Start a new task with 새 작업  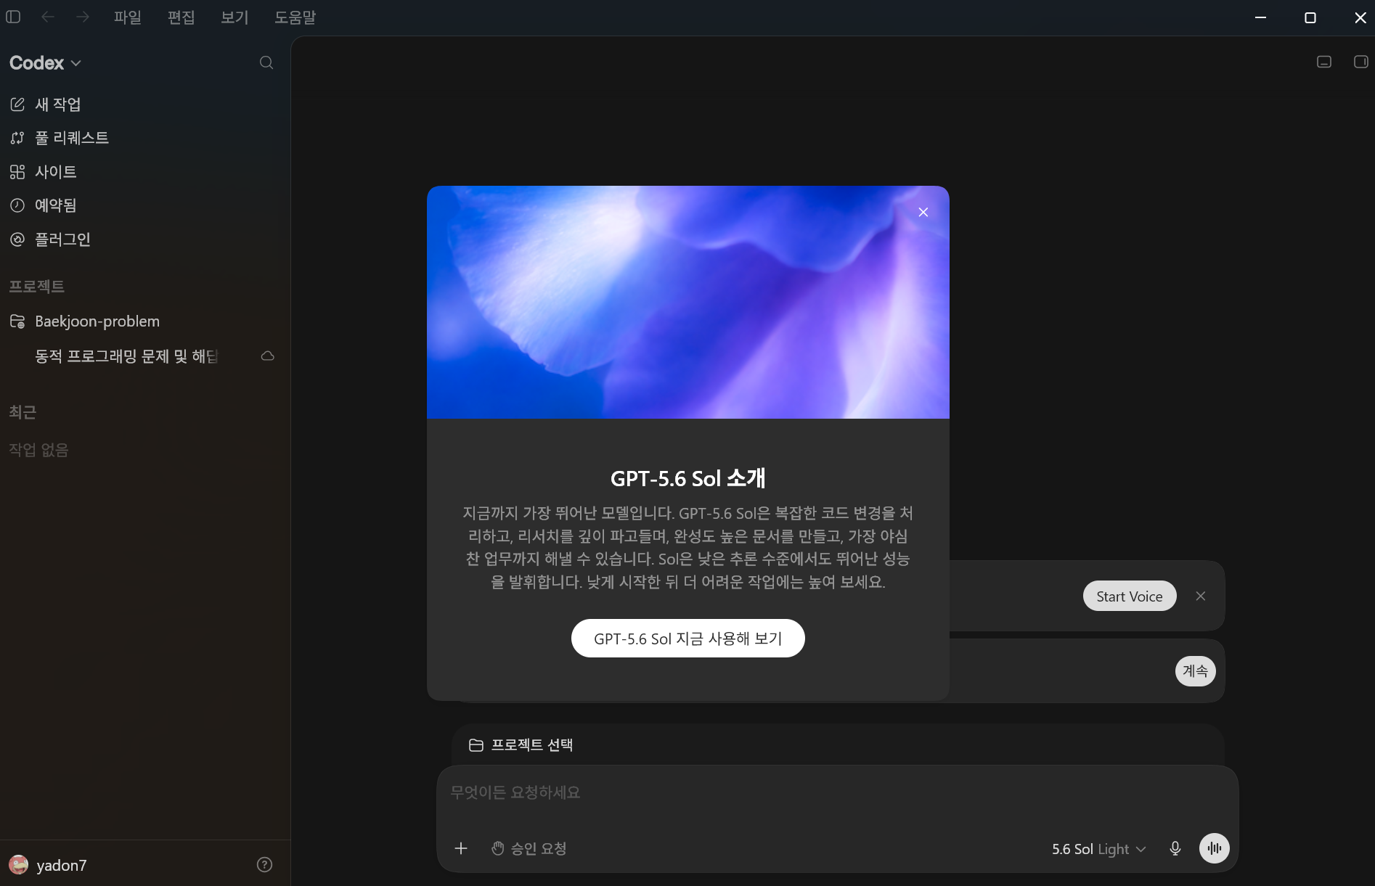click(x=145, y=104)
